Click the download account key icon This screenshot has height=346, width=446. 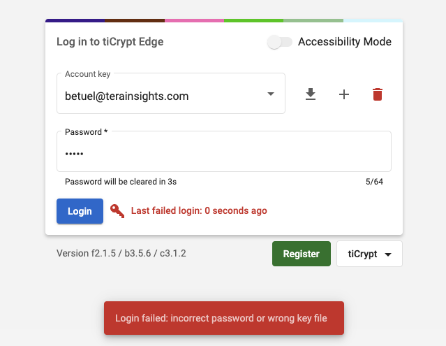click(311, 94)
